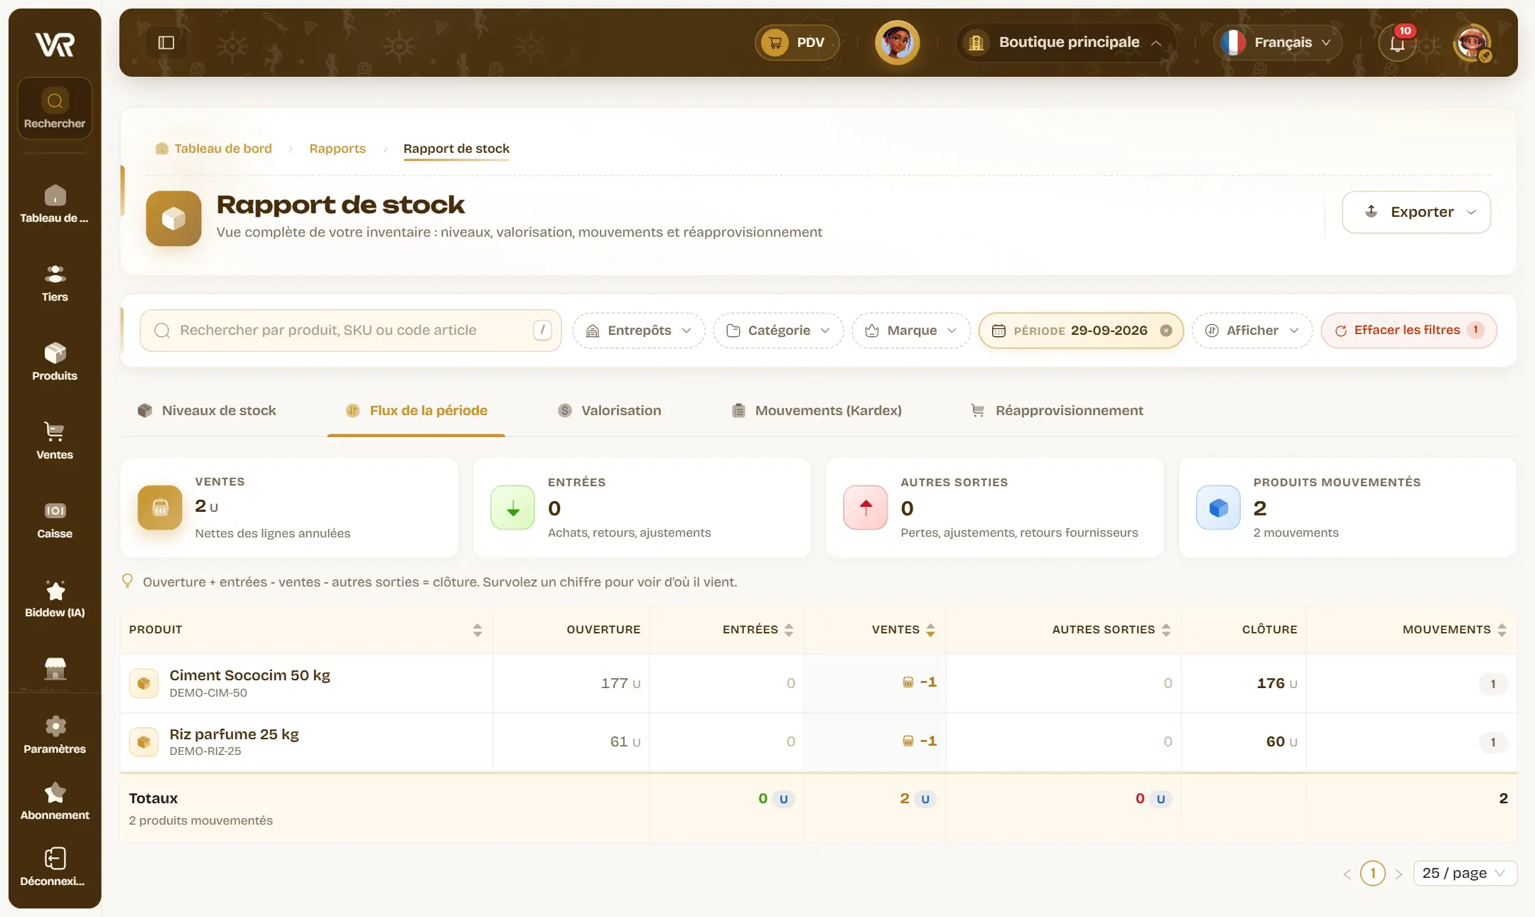Open Catégorie filter dropdown

[778, 331]
